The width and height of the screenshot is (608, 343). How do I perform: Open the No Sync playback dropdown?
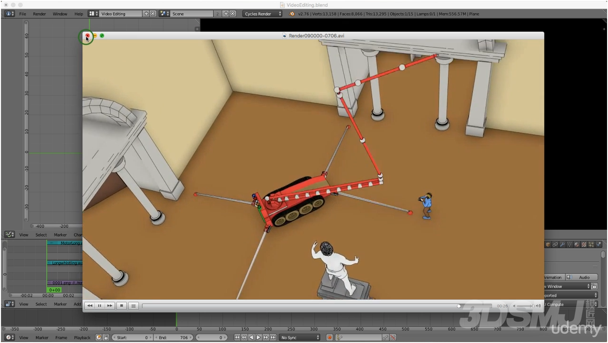coord(300,337)
